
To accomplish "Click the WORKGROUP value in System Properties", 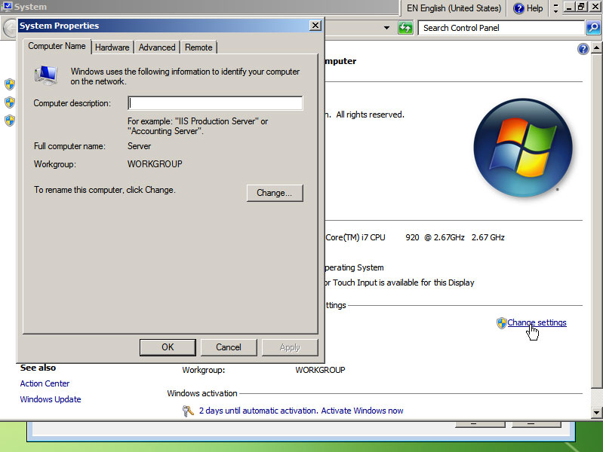I will (x=155, y=164).
